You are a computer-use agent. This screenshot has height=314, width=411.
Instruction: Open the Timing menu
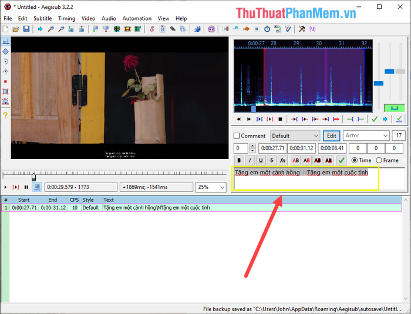tap(66, 18)
